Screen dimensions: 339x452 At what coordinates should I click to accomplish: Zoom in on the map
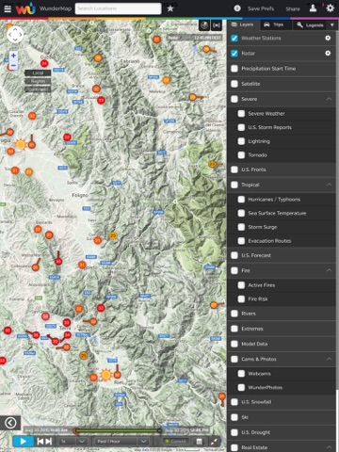13,56
